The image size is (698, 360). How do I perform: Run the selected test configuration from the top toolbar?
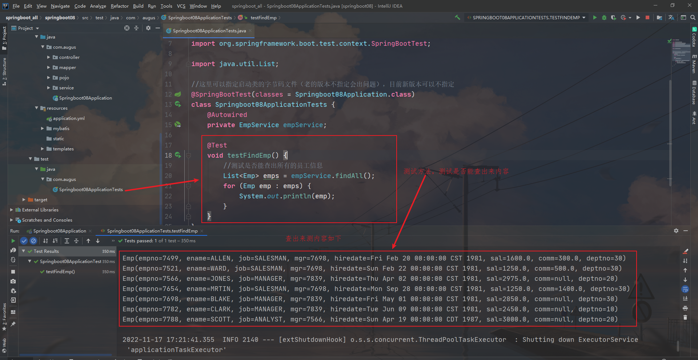click(595, 17)
